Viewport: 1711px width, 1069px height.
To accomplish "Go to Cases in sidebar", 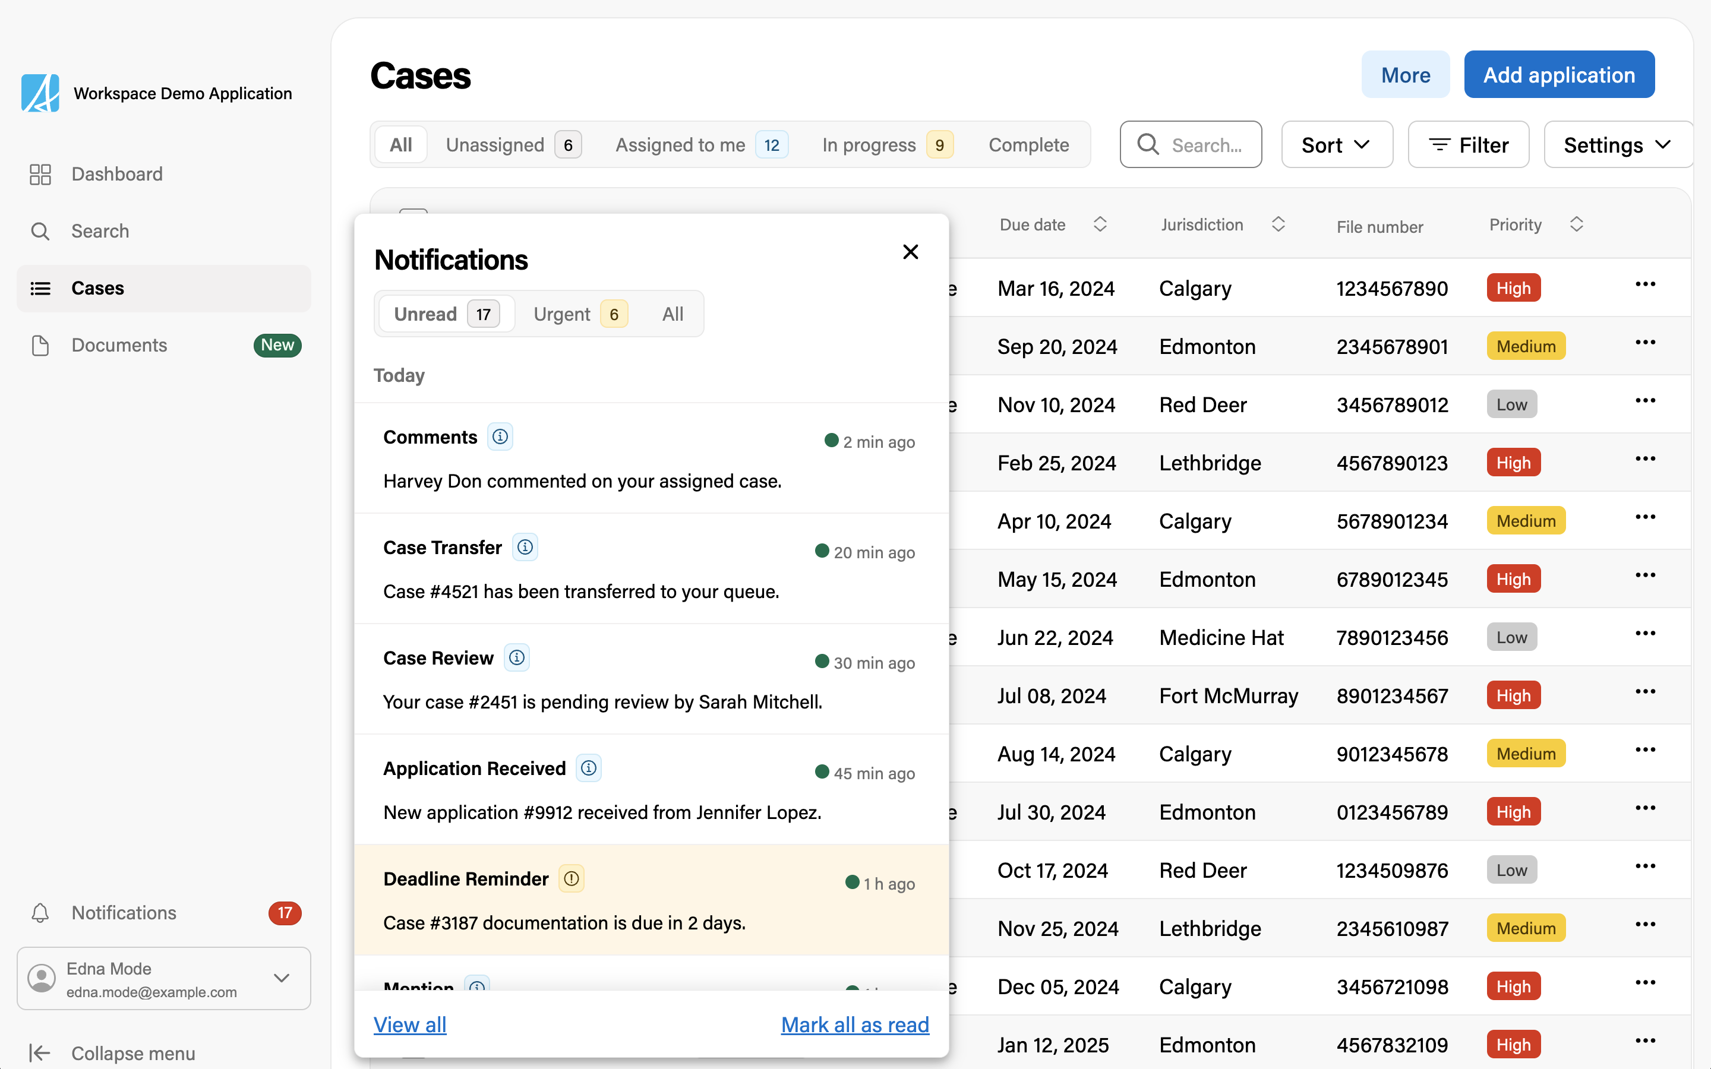I will click(x=164, y=289).
